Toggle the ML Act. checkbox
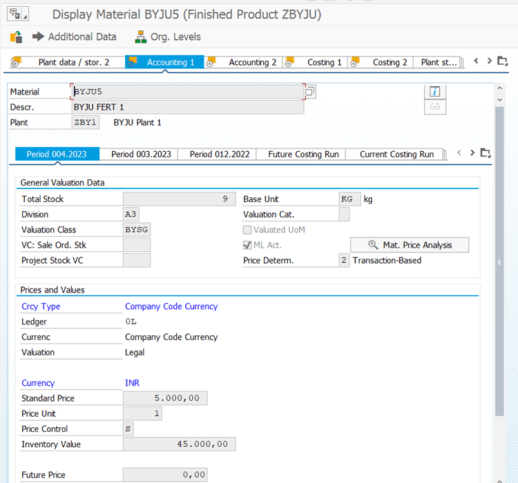The width and height of the screenshot is (518, 483). click(x=248, y=245)
